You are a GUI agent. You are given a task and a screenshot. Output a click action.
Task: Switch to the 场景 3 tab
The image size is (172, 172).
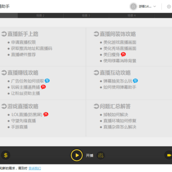tap(86, 15)
